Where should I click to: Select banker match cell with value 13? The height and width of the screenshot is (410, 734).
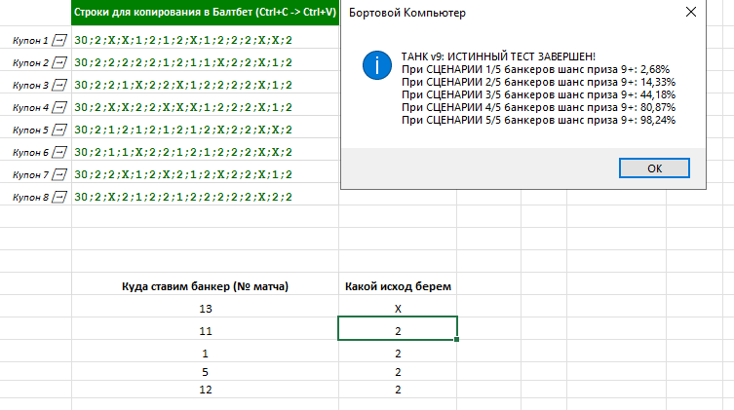[205, 306]
